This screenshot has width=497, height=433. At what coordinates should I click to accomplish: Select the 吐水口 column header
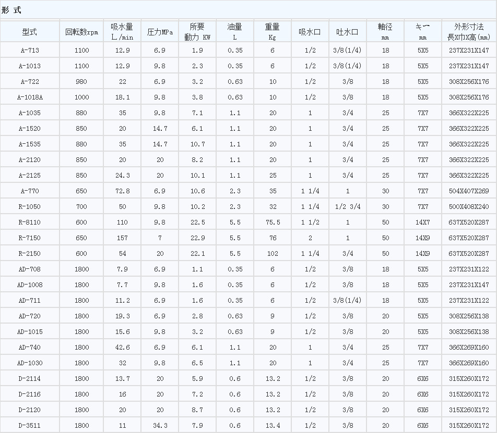(x=347, y=31)
